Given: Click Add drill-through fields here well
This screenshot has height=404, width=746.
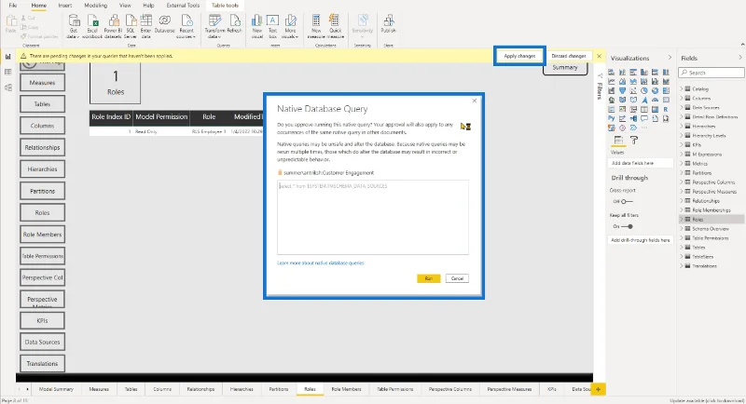Looking at the screenshot, I should click(x=641, y=240).
